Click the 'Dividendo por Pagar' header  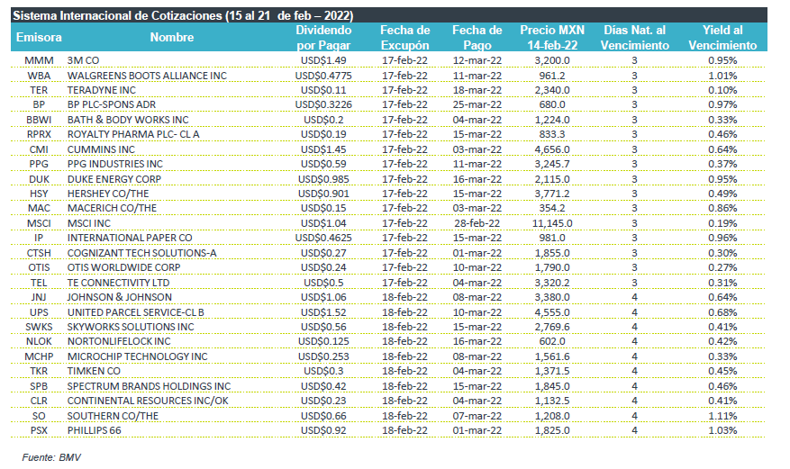point(323,38)
